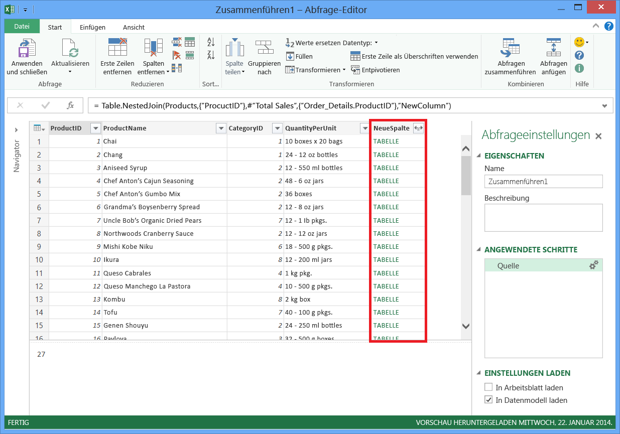Open the ProductName column filter dropdown
Image resolution: width=620 pixels, height=434 pixels.
(220, 128)
